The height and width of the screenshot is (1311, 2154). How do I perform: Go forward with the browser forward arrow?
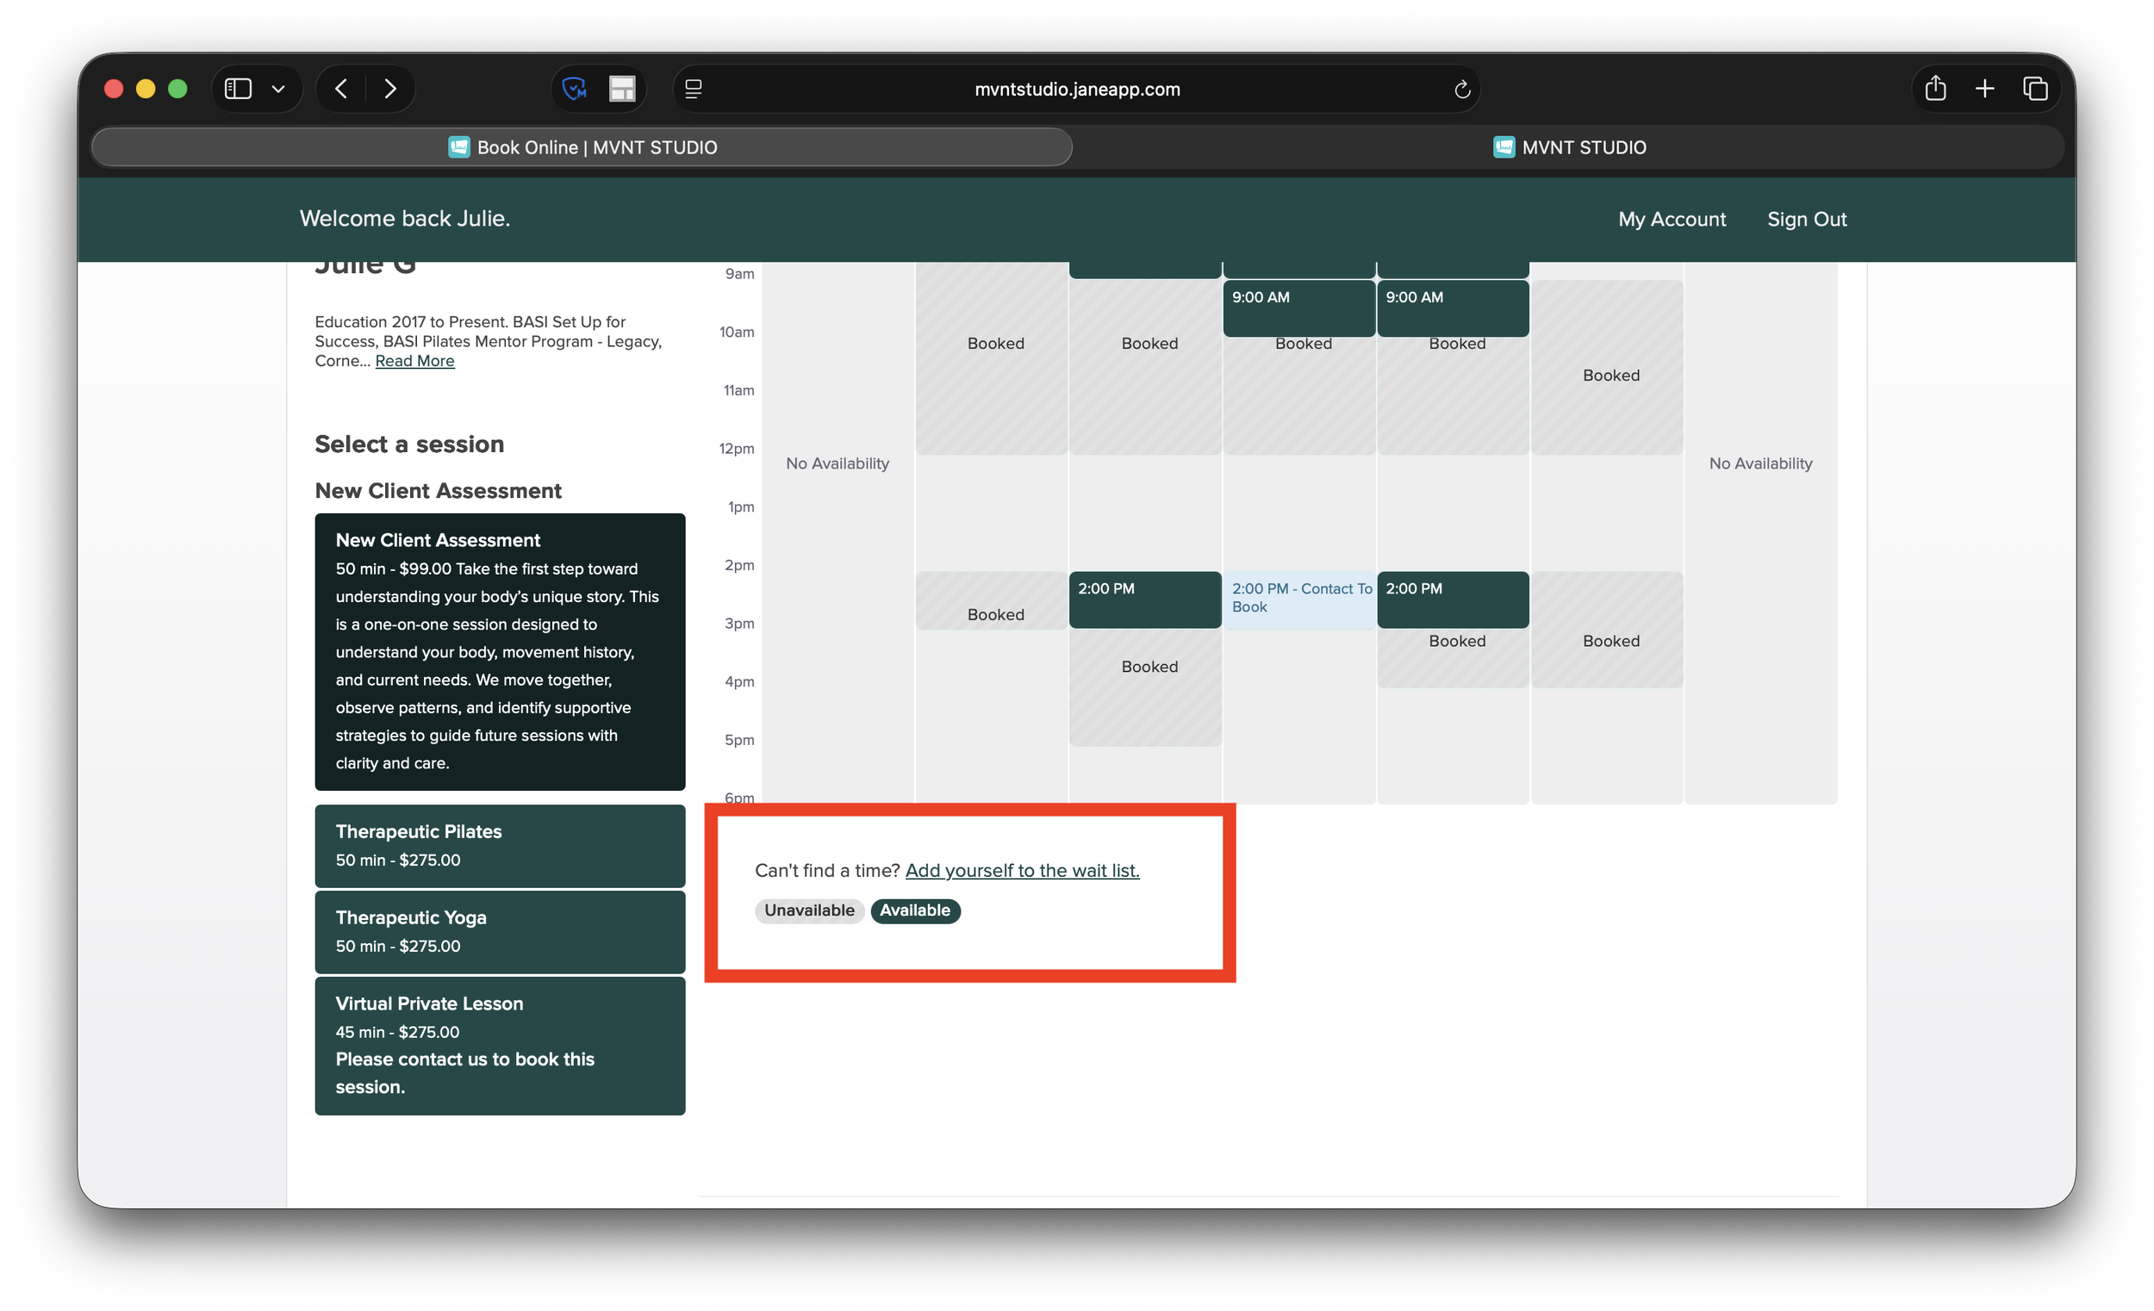pos(390,89)
